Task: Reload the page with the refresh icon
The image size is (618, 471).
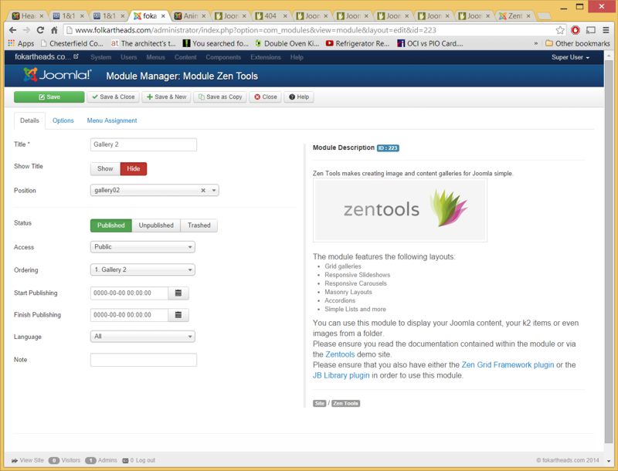Action: click(40, 30)
